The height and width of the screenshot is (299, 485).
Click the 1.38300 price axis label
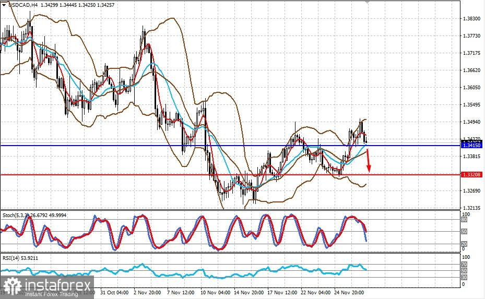coord(472,19)
